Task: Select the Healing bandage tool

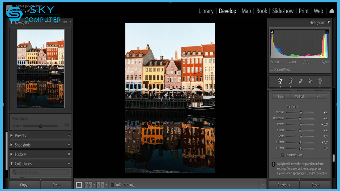Action: tap(300, 81)
